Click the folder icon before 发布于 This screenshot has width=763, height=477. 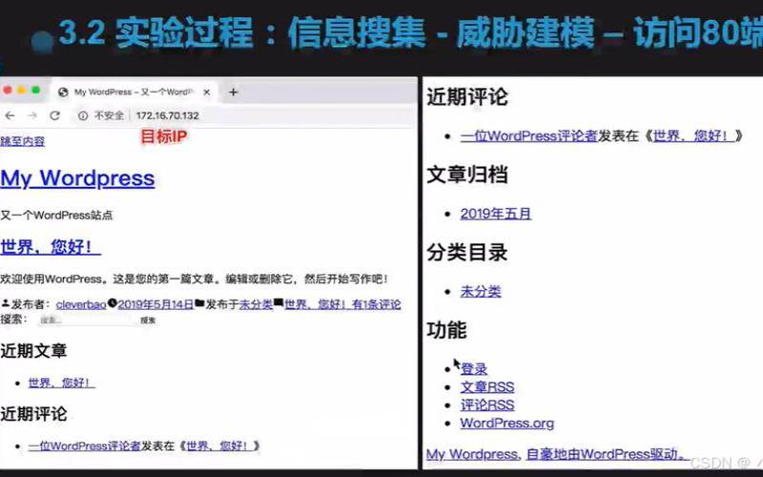pyautogui.click(x=199, y=303)
